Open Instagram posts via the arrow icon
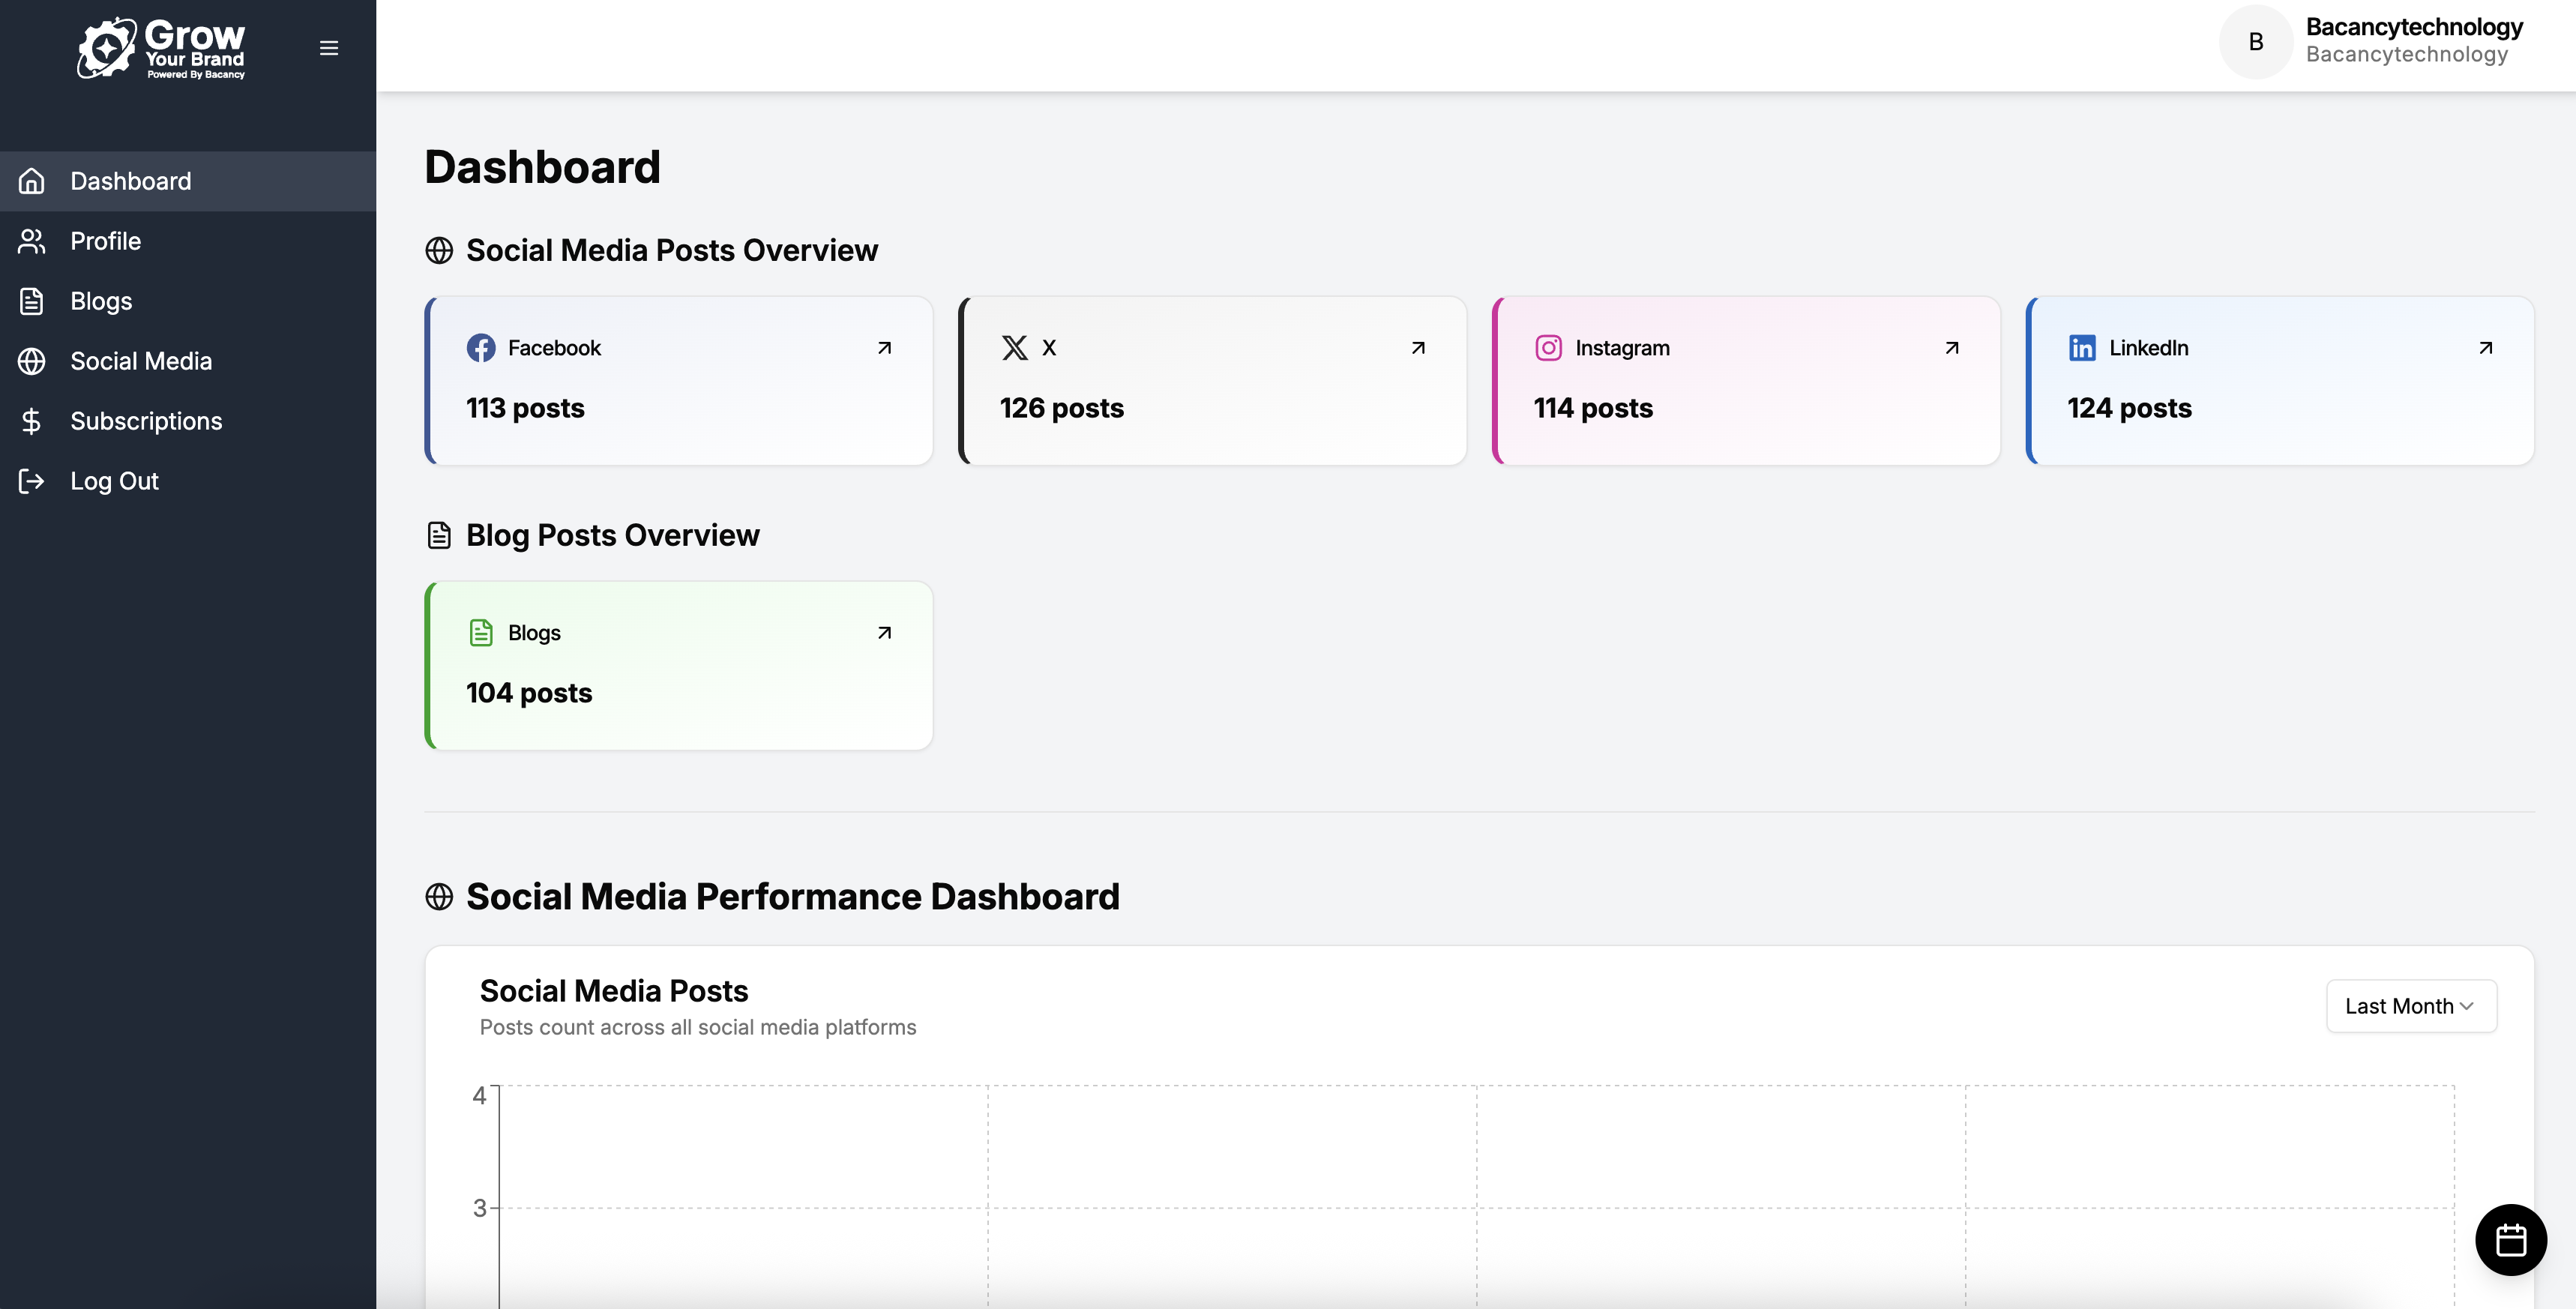Viewport: 2576px width, 1309px height. pyautogui.click(x=1951, y=347)
